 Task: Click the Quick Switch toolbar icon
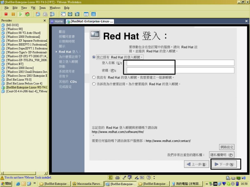tap(77, 14)
